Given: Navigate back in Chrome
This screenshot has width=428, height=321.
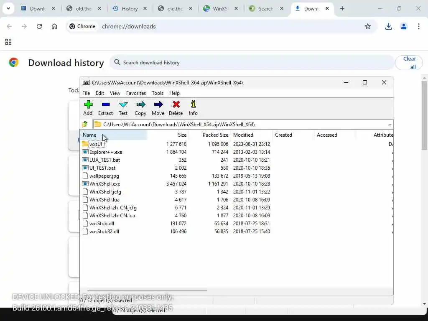Looking at the screenshot, I should pos(9,26).
